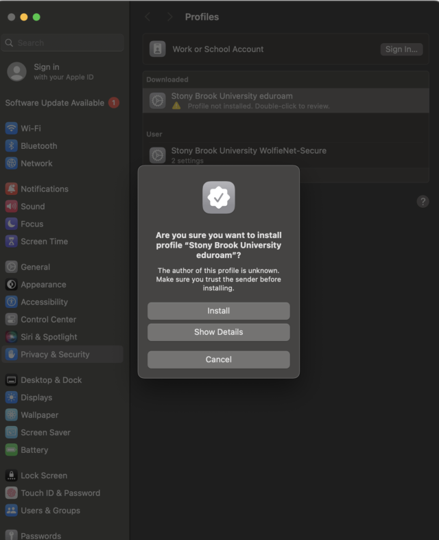Select the Bluetooth icon in sidebar
439x540 pixels.
12,145
